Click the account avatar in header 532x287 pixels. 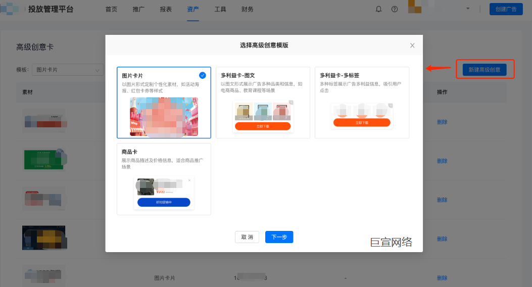[x=415, y=7]
